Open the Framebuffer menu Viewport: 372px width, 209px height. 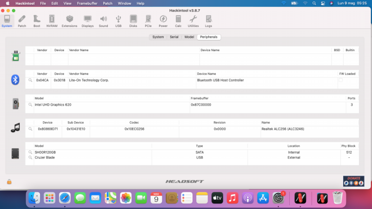(87, 3)
